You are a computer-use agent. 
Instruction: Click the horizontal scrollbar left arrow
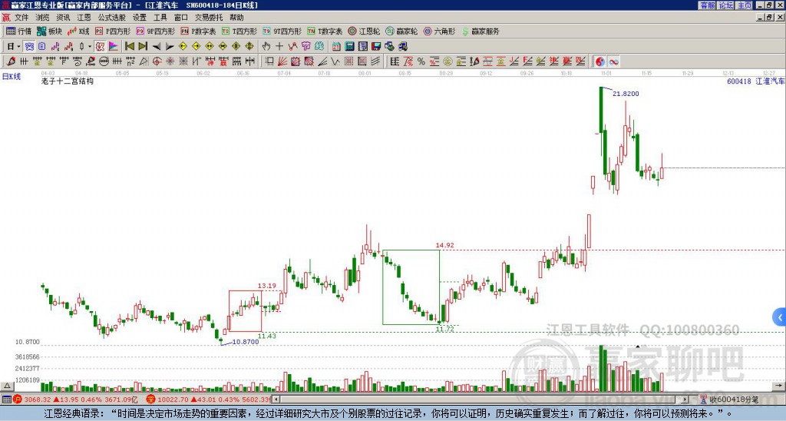click(276, 399)
